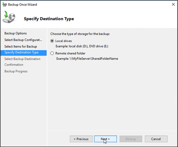The image size is (178, 147).
Task: Click the "Choose the type of storage" prompt text
Action: point(80,34)
